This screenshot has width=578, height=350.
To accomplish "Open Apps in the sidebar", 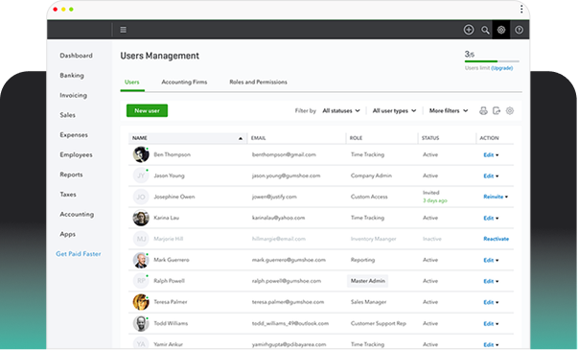I will [x=67, y=234].
